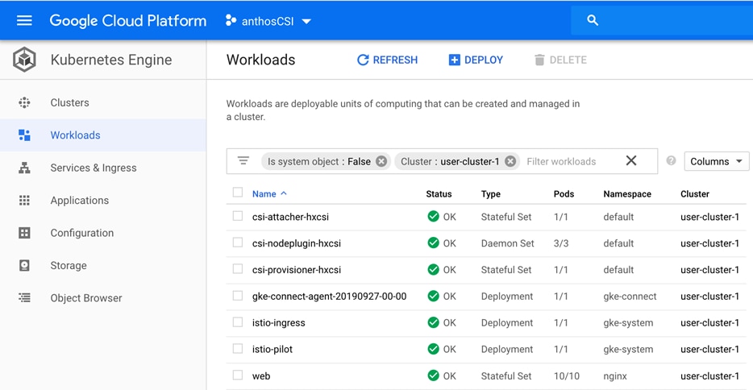This screenshot has width=753, height=390.
Task: Open the csi-nodeplugin-hxcsi workload
Action: (x=297, y=243)
